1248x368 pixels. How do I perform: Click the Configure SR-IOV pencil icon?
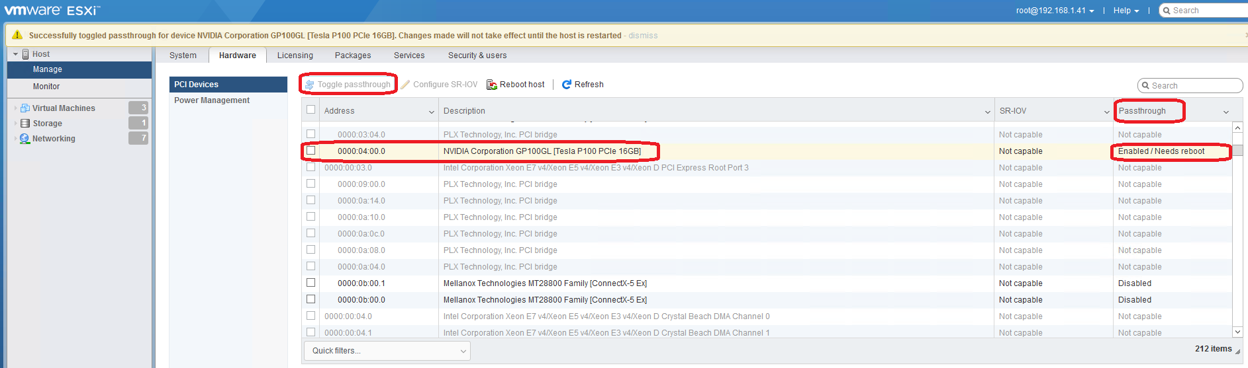point(405,85)
